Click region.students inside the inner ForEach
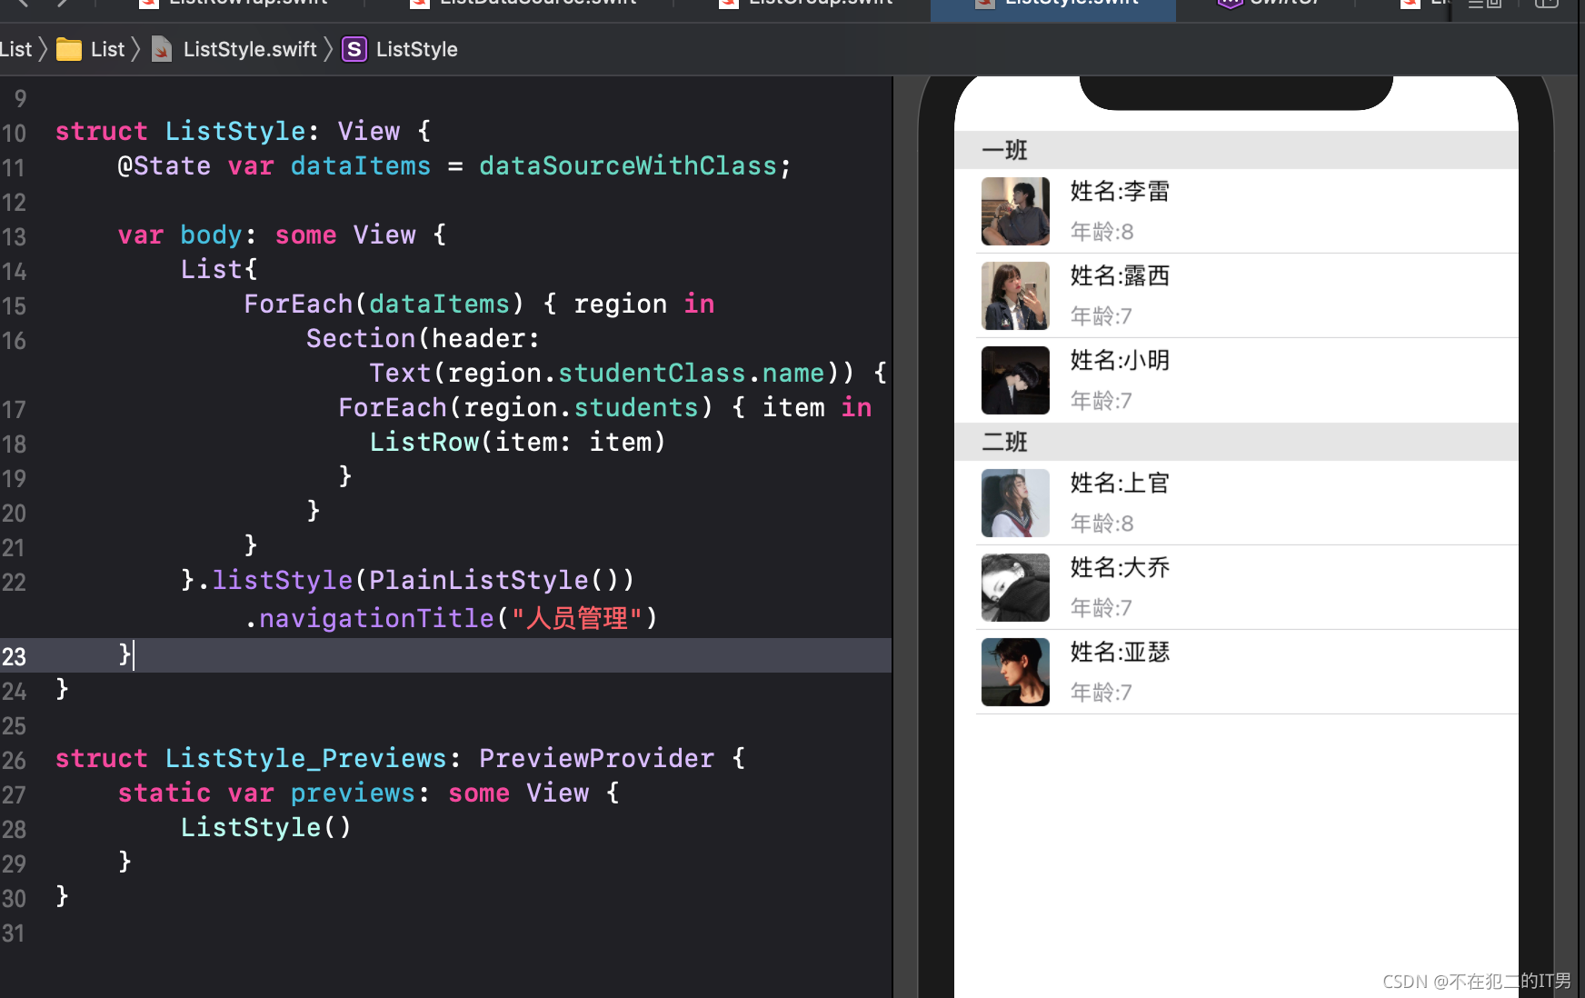This screenshot has height=998, width=1585. click(x=581, y=407)
